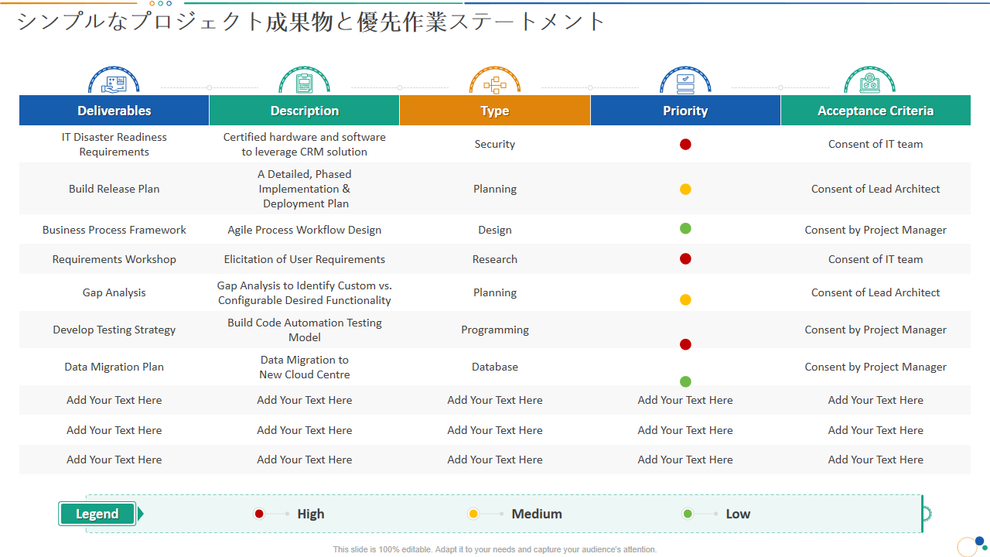The width and height of the screenshot is (990, 557).
Task: Select 'High' legend label text
Action: tap(311, 514)
